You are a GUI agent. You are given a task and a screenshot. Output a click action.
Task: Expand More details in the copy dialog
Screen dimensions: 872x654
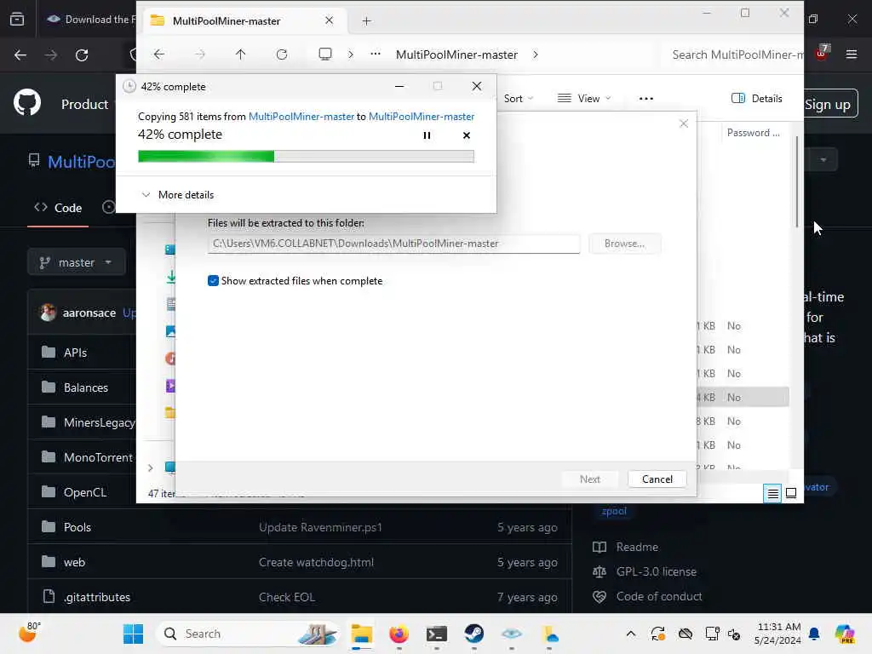pyautogui.click(x=178, y=195)
